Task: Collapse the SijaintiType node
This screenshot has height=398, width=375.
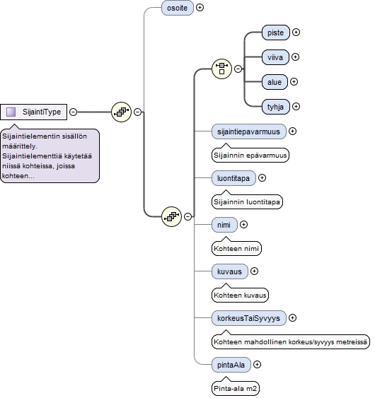Action: click(x=73, y=112)
